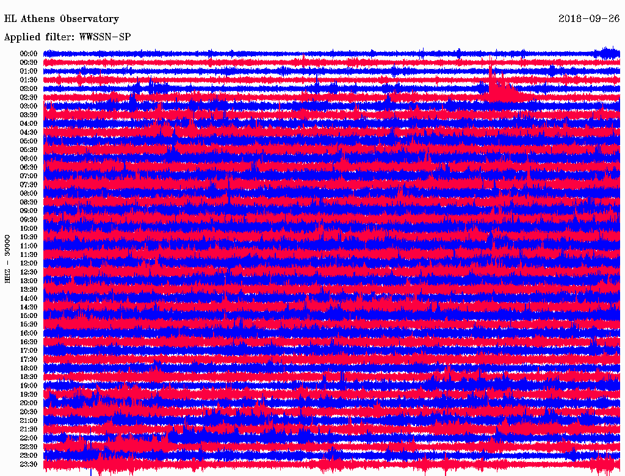The image size is (625, 476).
Task: Select the 06:30 time label
Action: click(29, 167)
